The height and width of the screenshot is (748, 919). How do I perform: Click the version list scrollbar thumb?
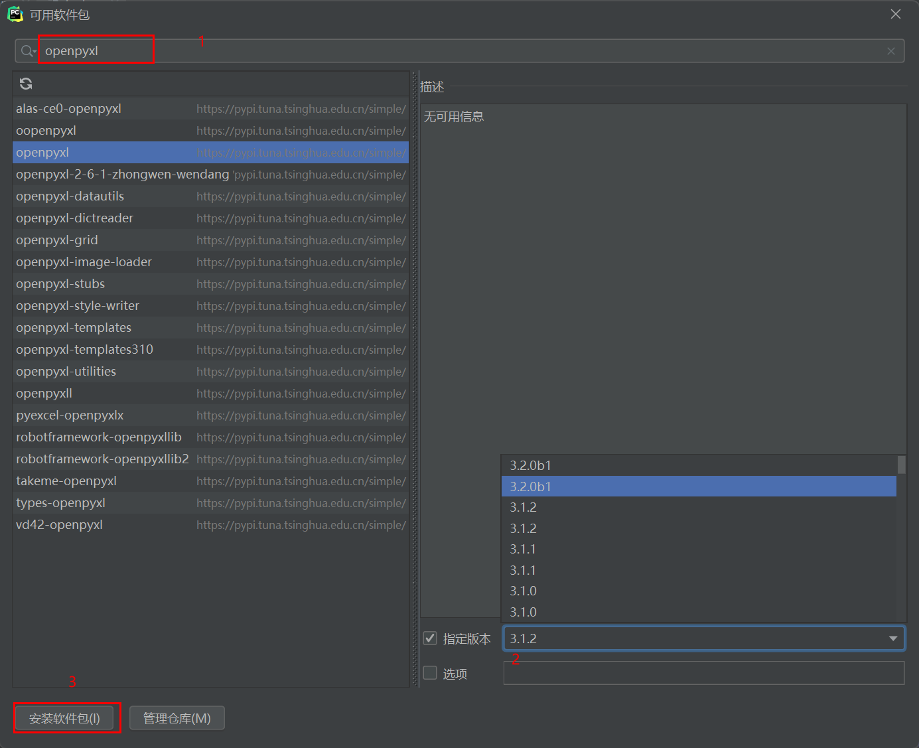point(901,465)
